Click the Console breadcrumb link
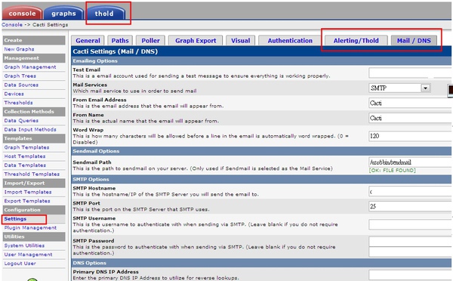 pos(12,25)
